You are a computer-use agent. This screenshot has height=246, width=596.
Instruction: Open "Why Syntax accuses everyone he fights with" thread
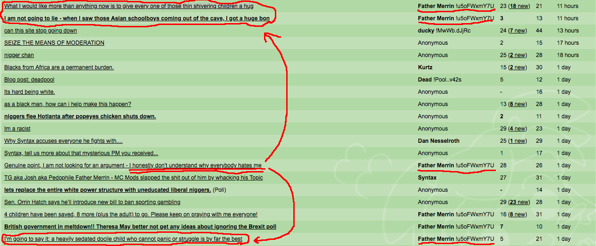point(63,141)
